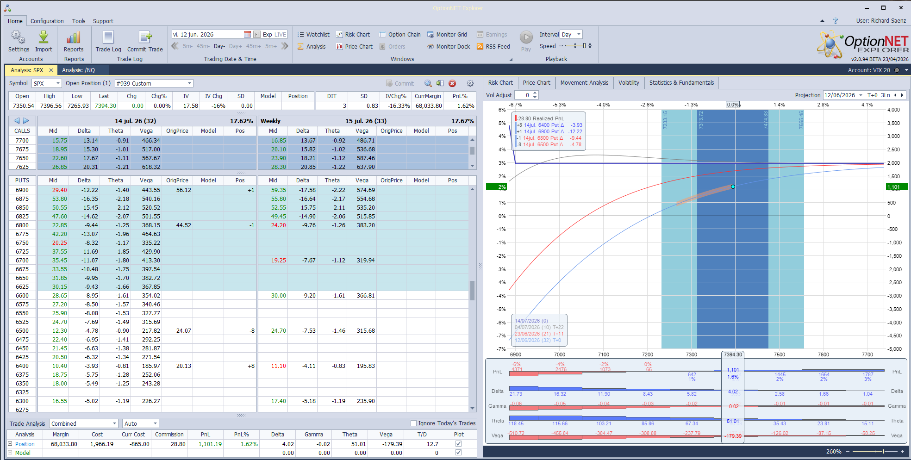The height and width of the screenshot is (460, 911).
Task: Click the red delete icon in analysis toolbar
Action: point(452,83)
